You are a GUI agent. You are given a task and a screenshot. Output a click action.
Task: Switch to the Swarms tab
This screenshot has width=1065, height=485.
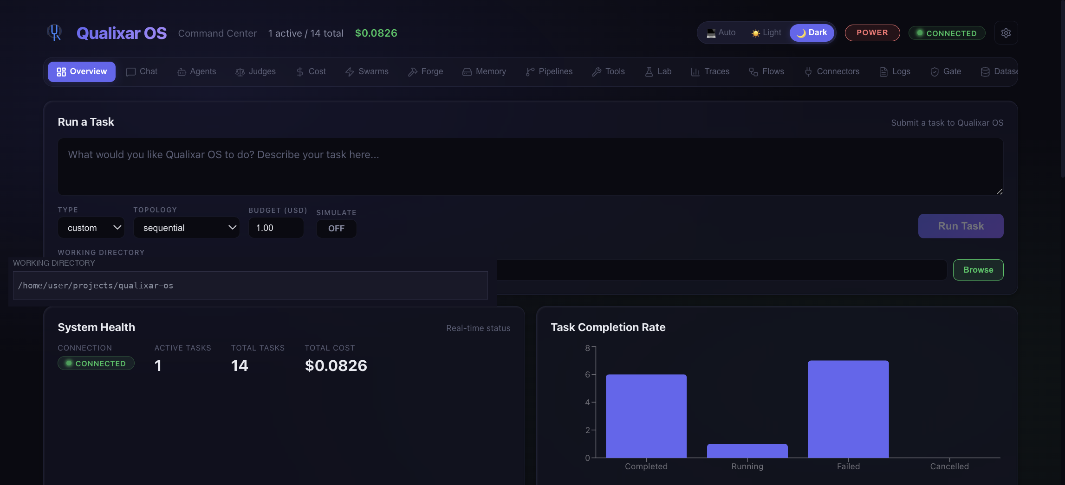coord(367,72)
